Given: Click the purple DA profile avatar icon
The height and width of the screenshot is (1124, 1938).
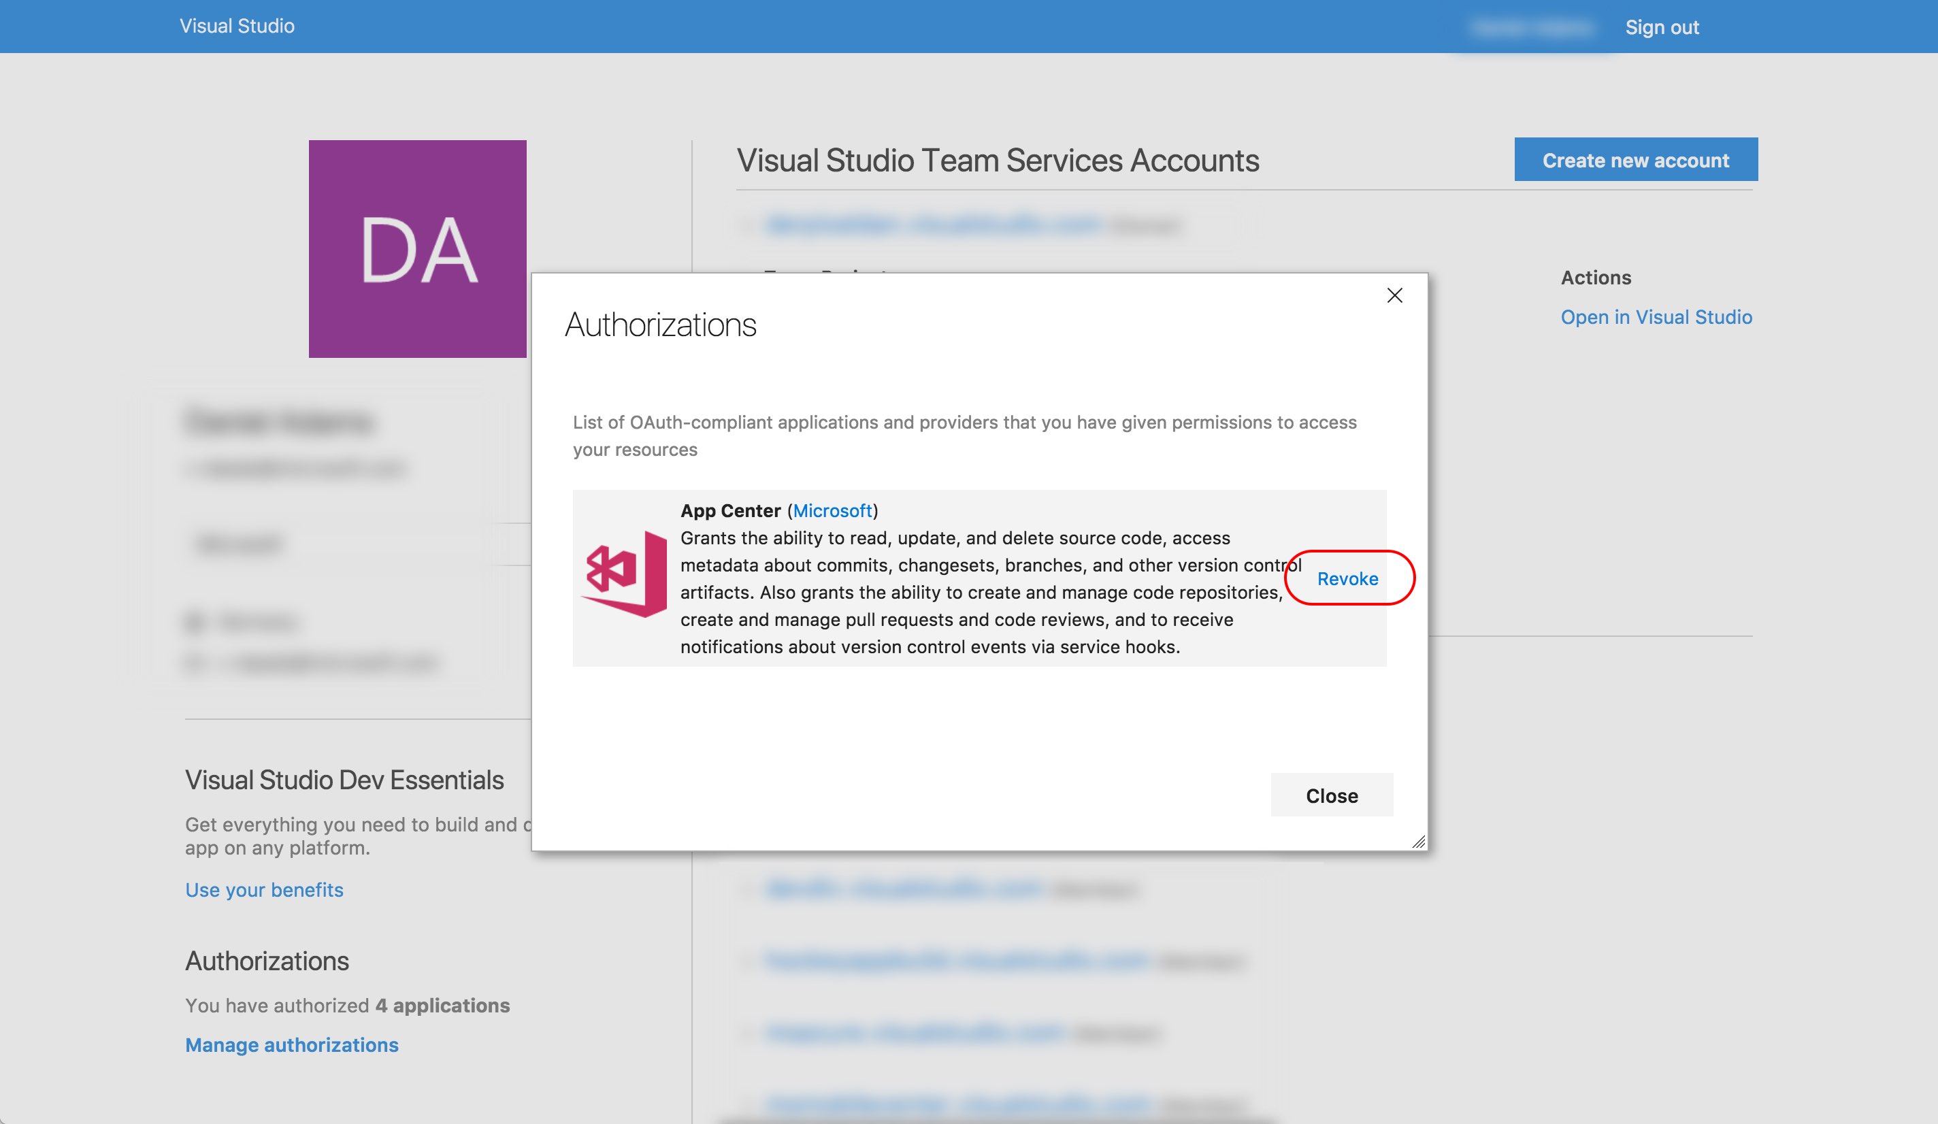Looking at the screenshot, I should coord(418,249).
